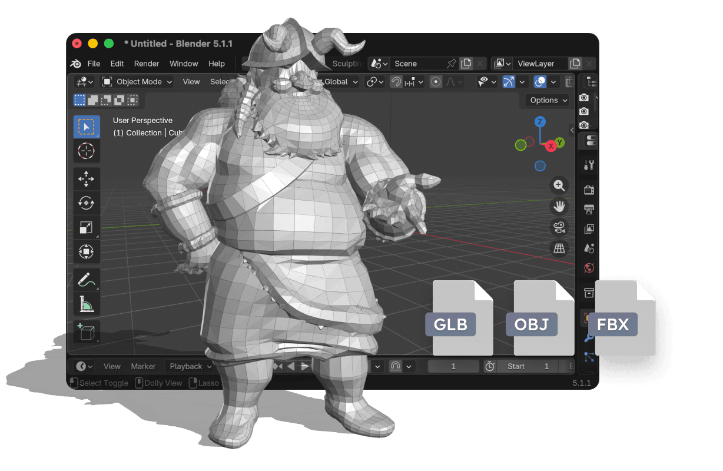Switch perspective/orthographic grid button

(559, 248)
